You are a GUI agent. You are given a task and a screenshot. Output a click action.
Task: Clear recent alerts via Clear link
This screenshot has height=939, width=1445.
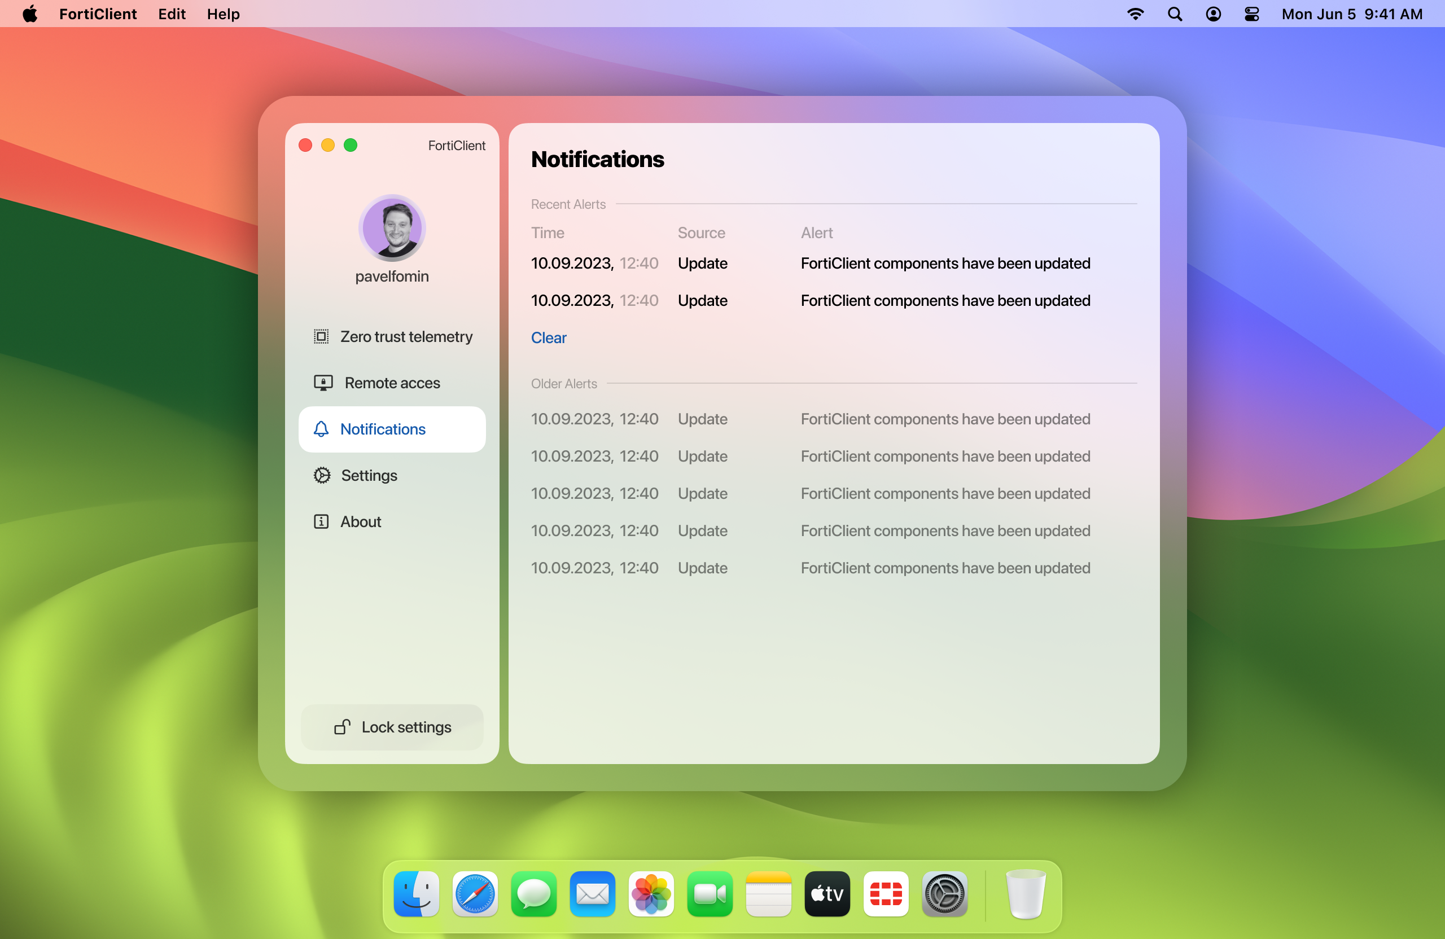point(548,337)
